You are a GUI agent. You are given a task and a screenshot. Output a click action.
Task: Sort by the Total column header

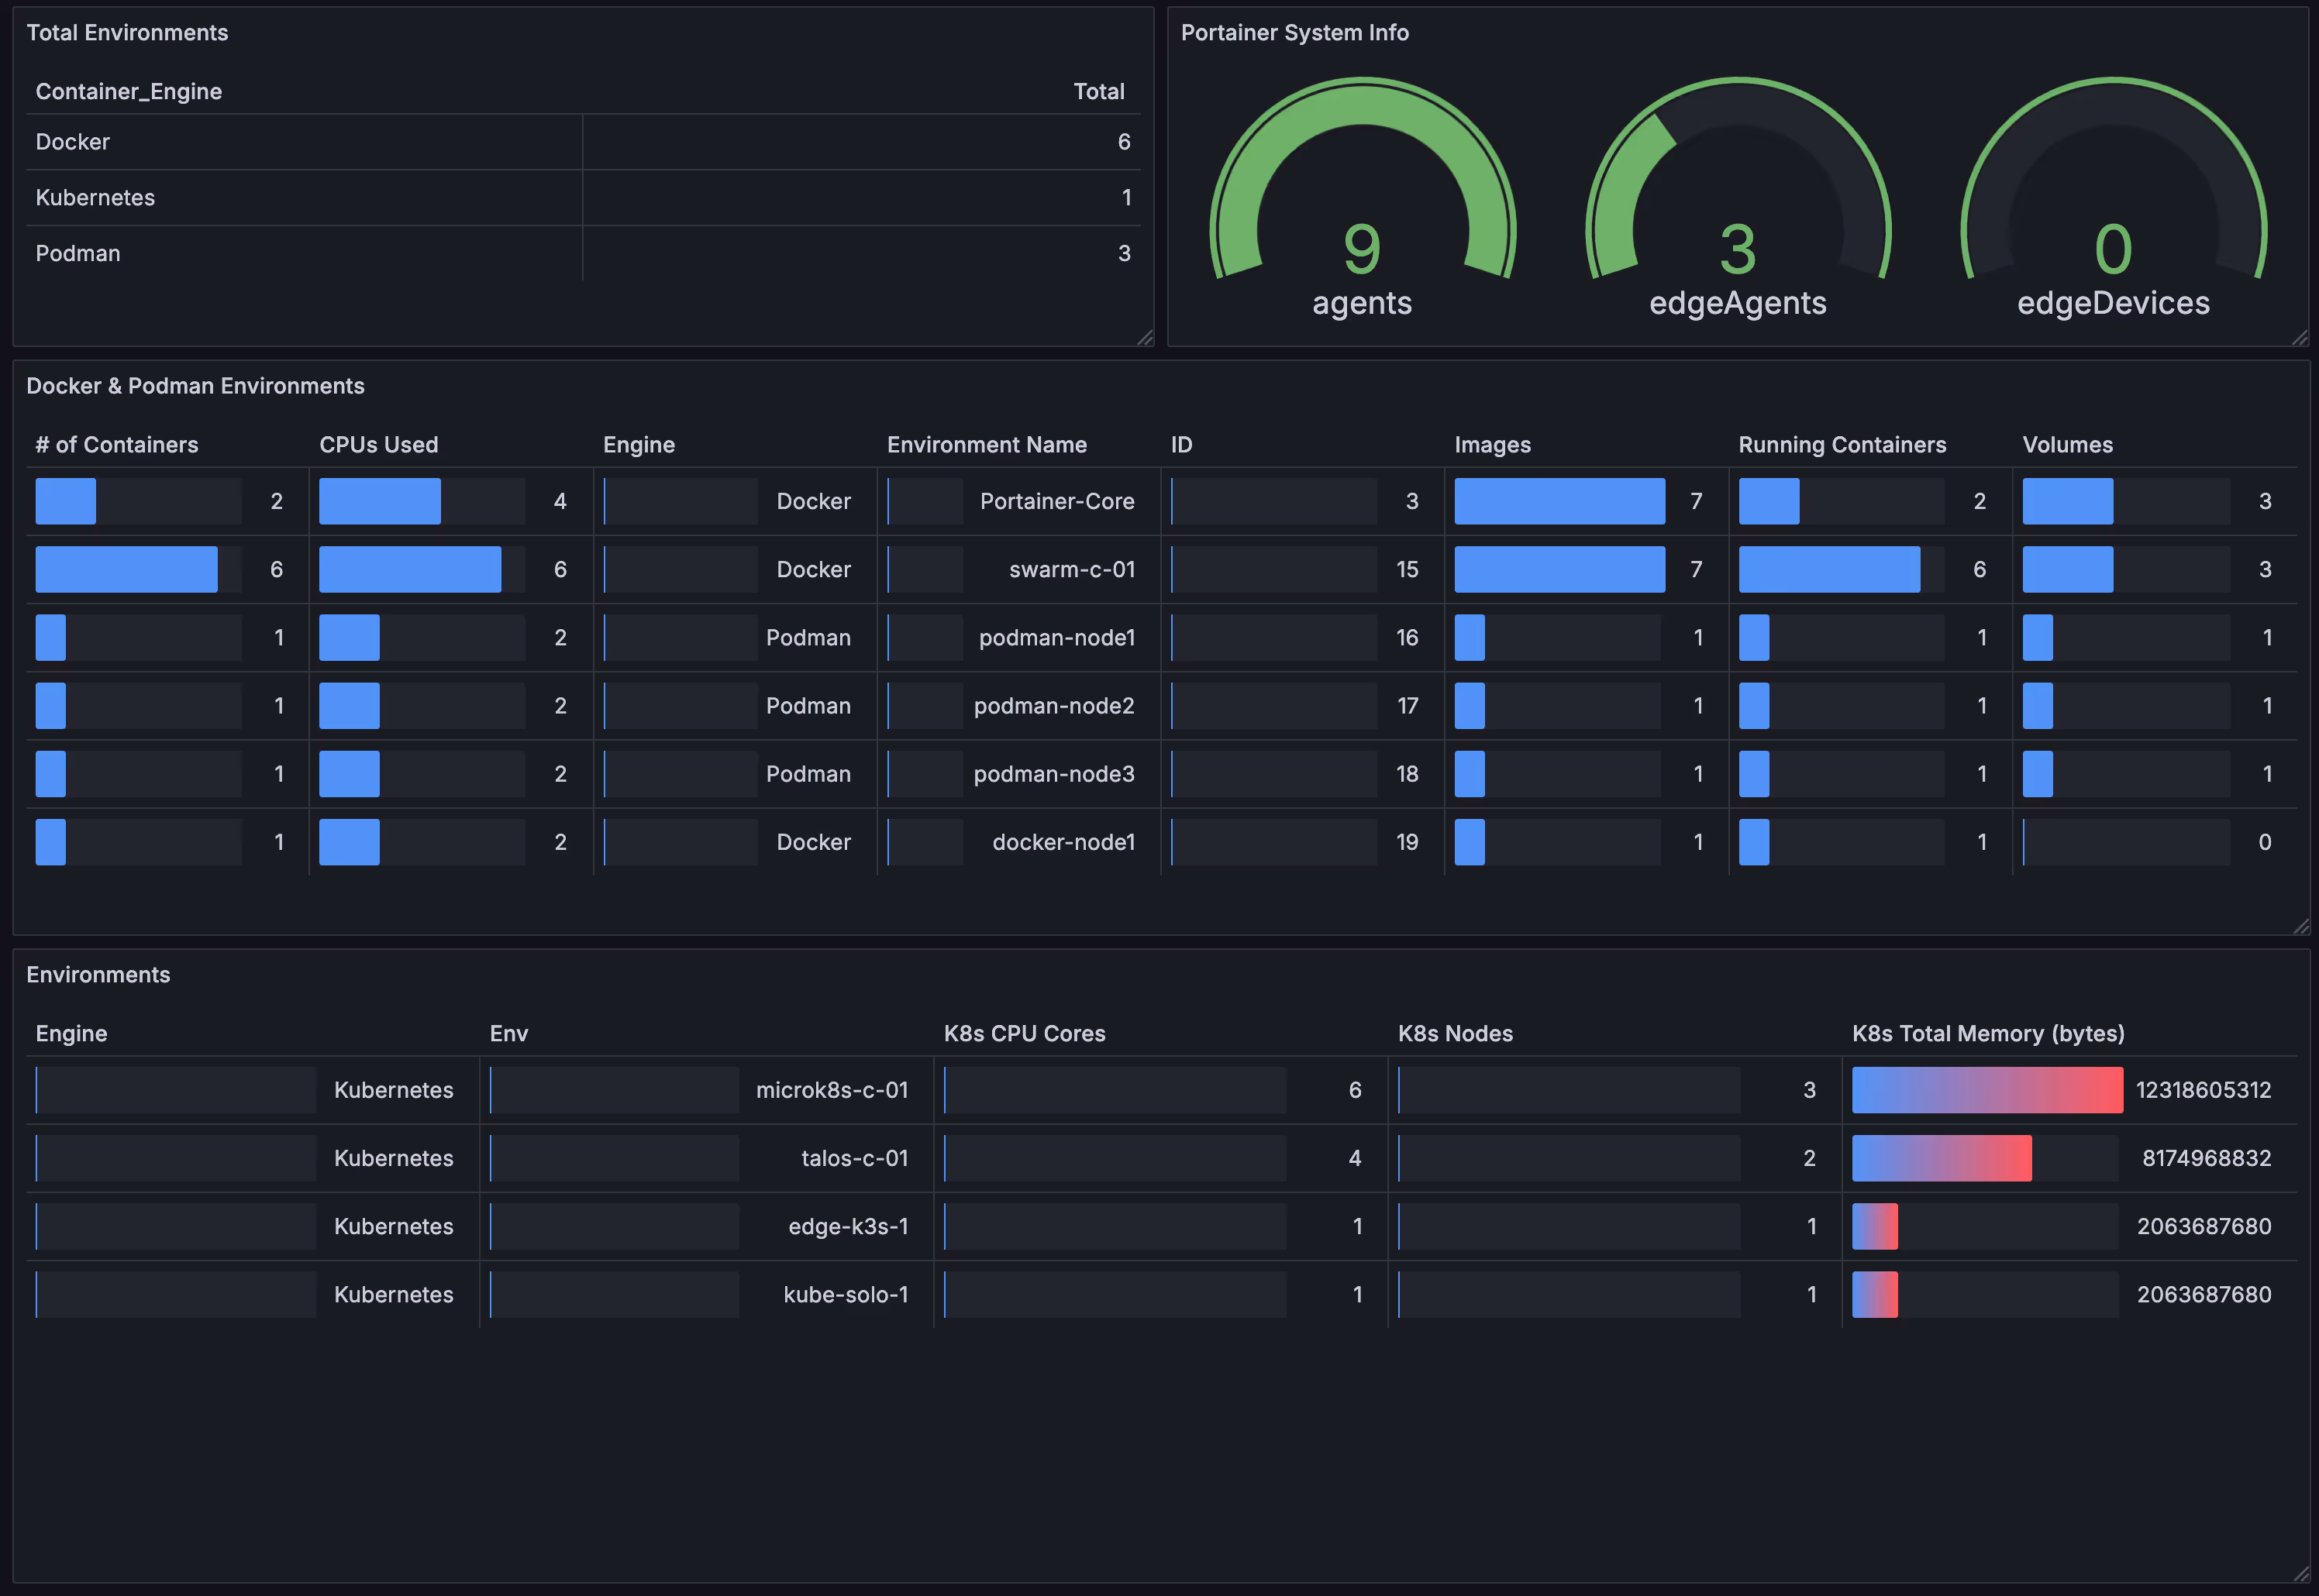(1098, 92)
